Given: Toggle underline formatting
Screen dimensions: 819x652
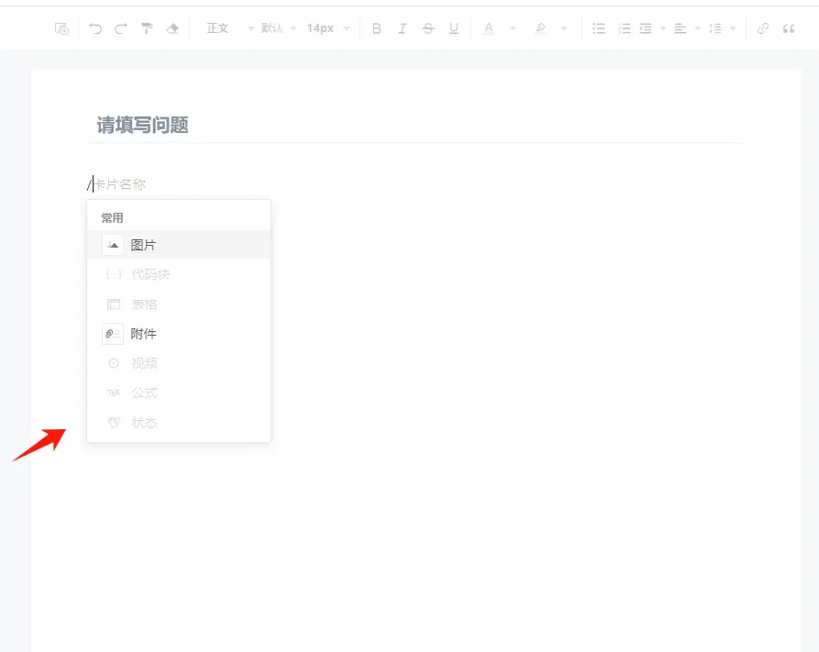Looking at the screenshot, I should tap(454, 28).
